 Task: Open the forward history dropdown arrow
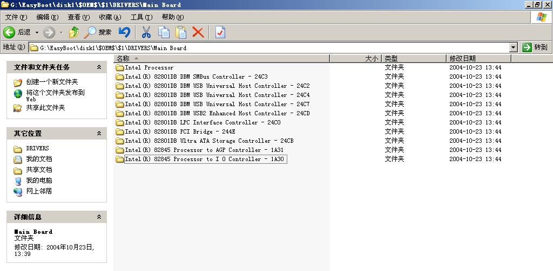(61, 32)
